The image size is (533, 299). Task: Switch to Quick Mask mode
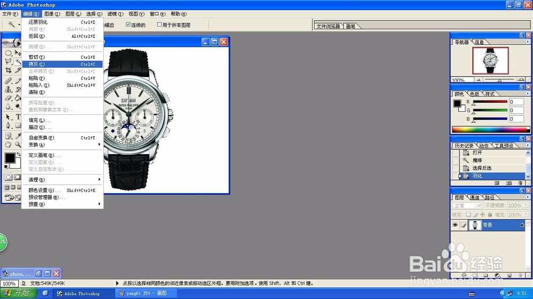click(18, 177)
